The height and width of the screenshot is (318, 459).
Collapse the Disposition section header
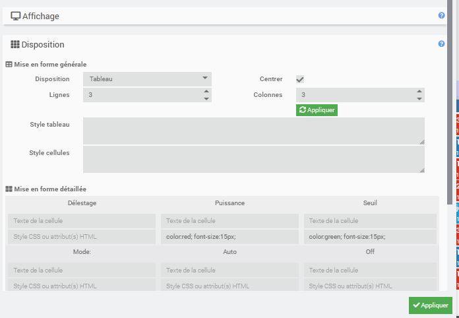pos(225,44)
